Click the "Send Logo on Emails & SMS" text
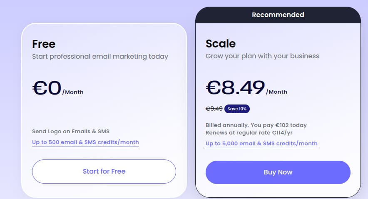Screen dimensions: 368x199 [71, 132]
